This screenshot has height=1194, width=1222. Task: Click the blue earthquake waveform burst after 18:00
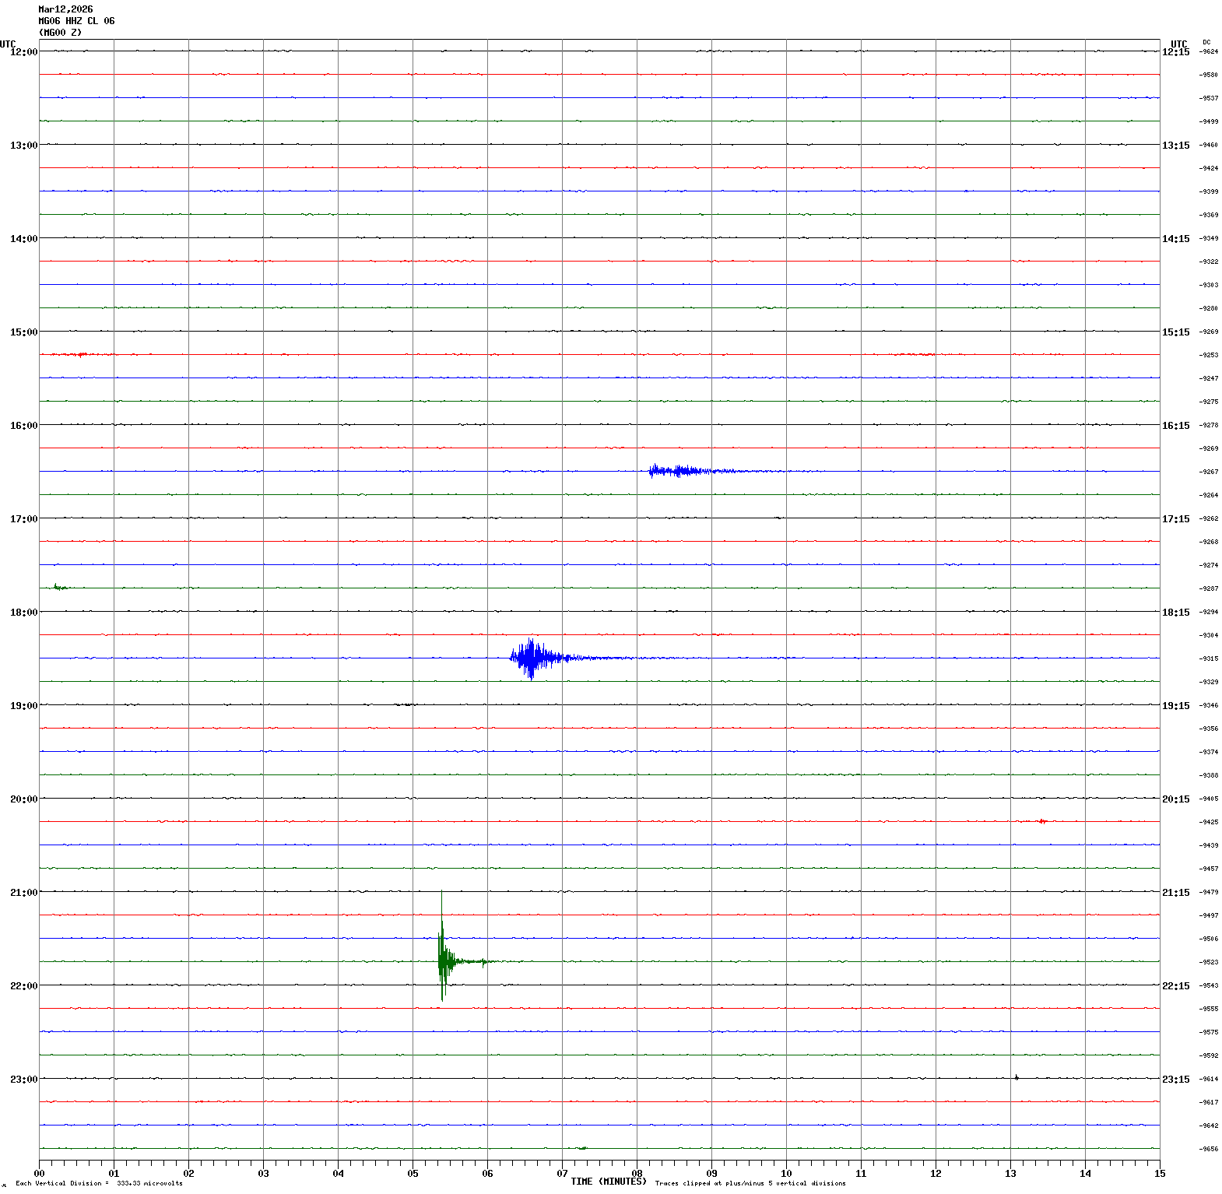pos(532,658)
